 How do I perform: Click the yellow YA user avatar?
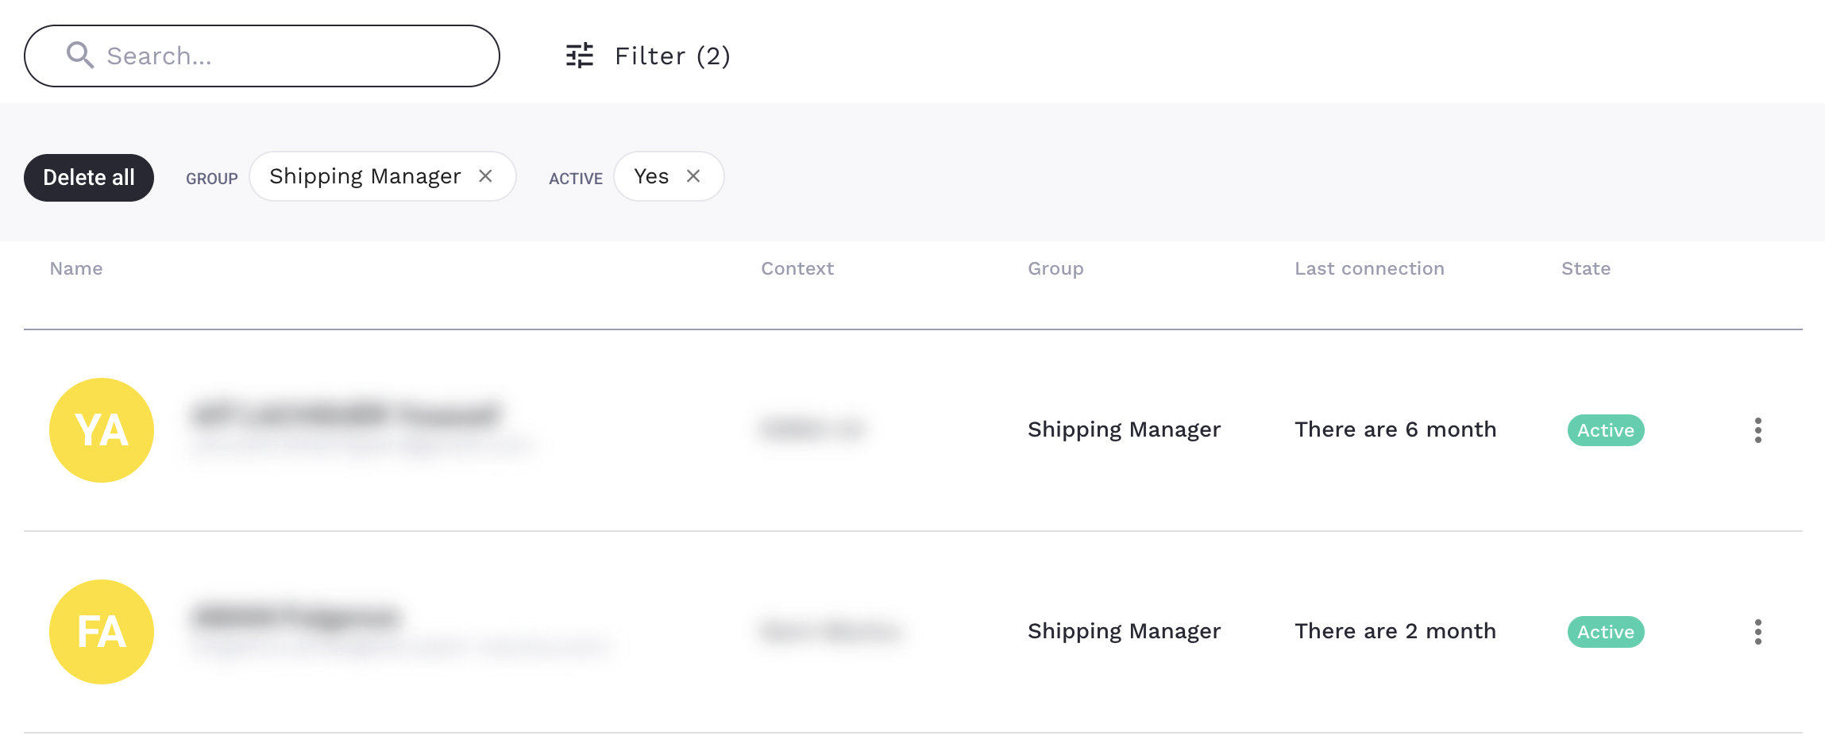coord(102,430)
